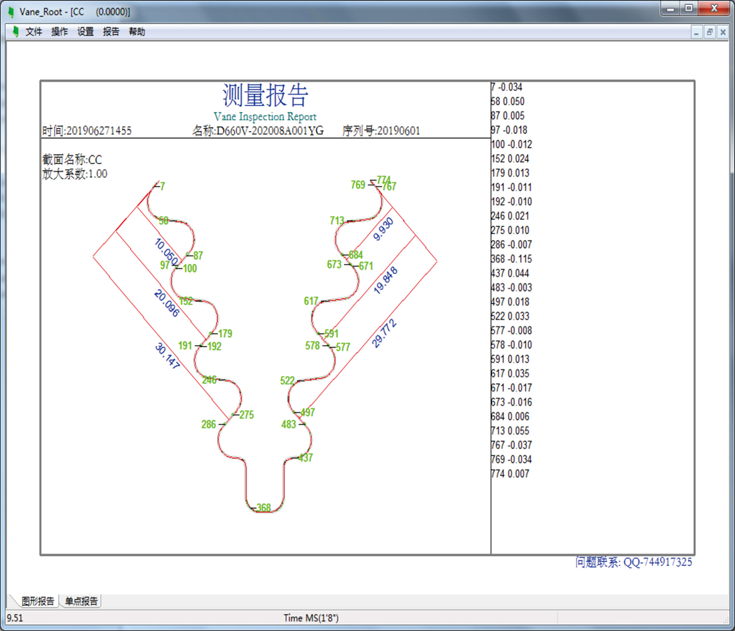The width and height of the screenshot is (735, 631).
Task: Minimize the inner CC document window
Action: tap(696, 32)
